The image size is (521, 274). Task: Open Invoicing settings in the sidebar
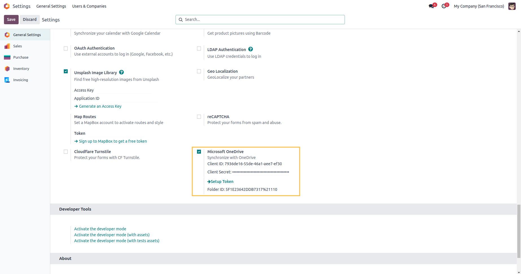pos(20,80)
